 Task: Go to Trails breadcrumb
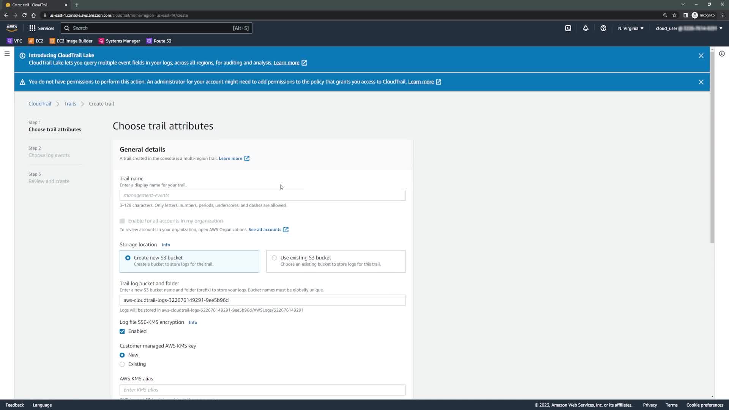click(x=70, y=104)
